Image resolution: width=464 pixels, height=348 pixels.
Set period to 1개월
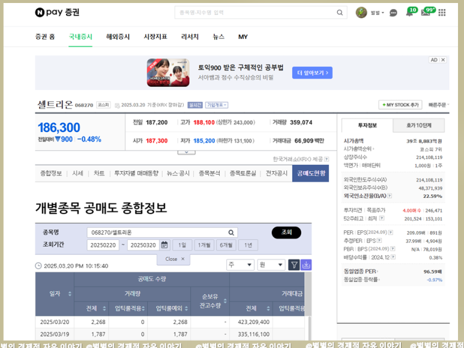pyautogui.click(x=204, y=245)
